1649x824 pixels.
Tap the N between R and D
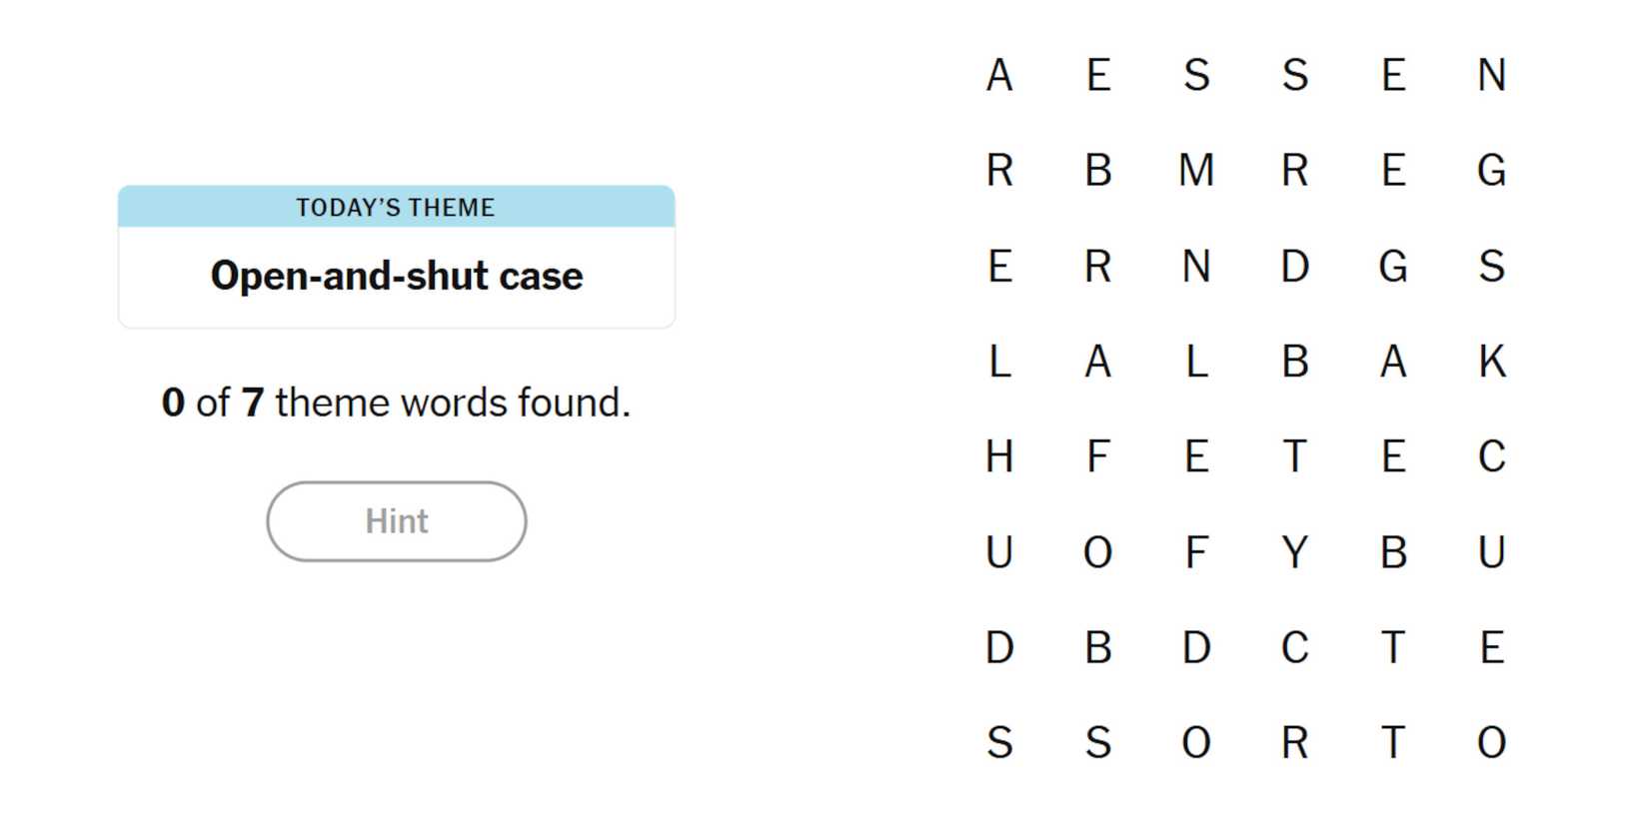(1196, 267)
